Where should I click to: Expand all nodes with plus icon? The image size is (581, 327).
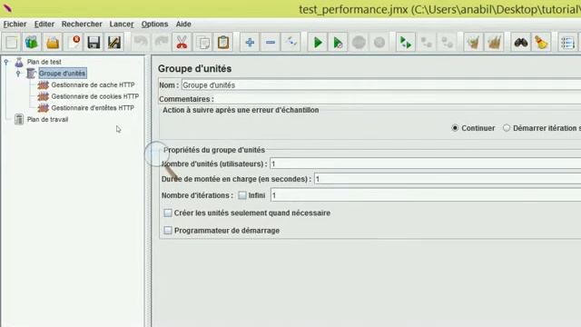tap(250, 43)
